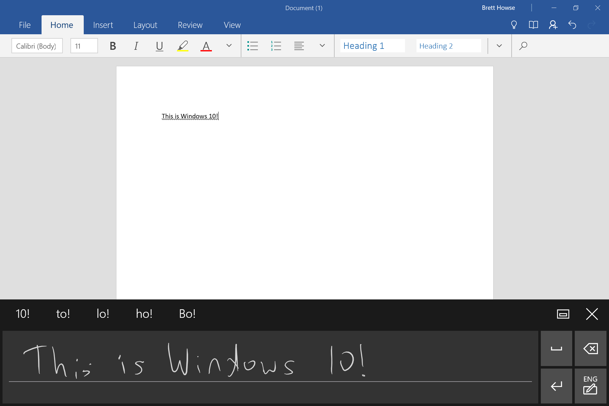Viewport: 609px width, 406px height.
Task: Toggle Bold formatting on text
Action: (112, 45)
